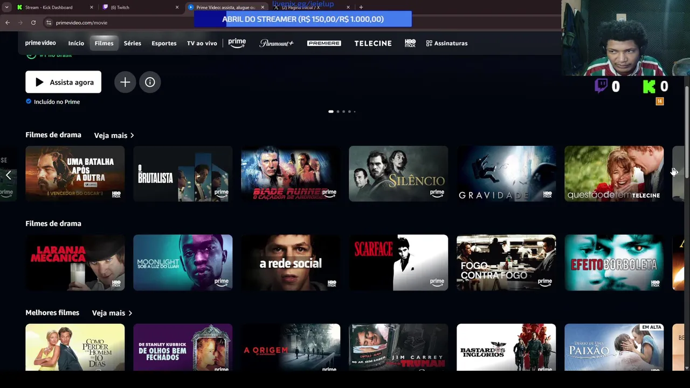Image resolution: width=690 pixels, height=388 pixels.
Task: Open the browser tab search dropdown
Action: coord(6,8)
